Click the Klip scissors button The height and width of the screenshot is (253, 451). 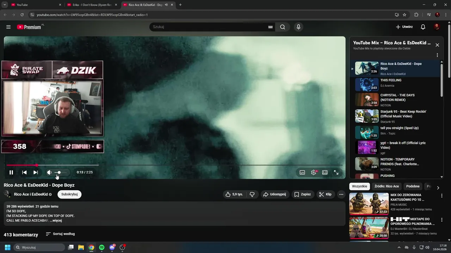point(325,194)
